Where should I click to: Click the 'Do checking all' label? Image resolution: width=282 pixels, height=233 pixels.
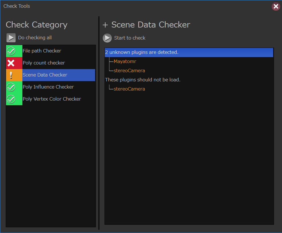pos(35,38)
